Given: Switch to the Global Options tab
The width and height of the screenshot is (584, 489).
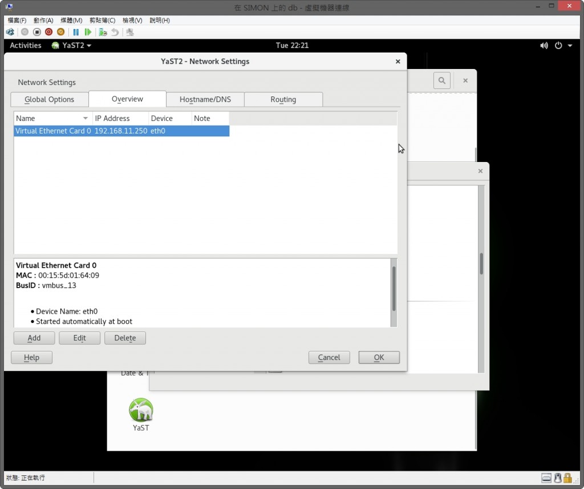Looking at the screenshot, I should (x=49, y=99).
